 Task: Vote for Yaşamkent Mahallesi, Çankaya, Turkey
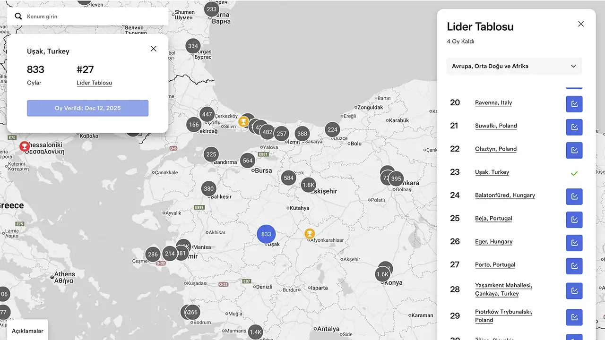574,291
